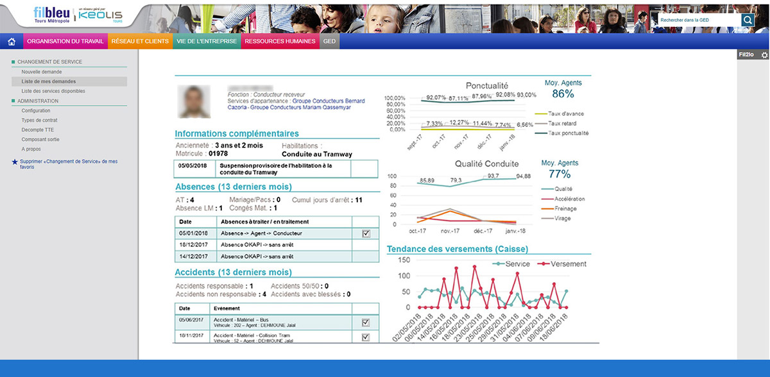Screen dimensions: 770x377
Task: Click the Accidents (13 derniers mois) heading
Action: tap(234, 272)
